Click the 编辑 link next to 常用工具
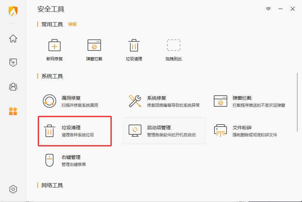302x202 pixels. [72, 24]
